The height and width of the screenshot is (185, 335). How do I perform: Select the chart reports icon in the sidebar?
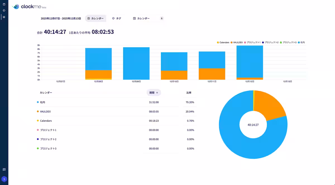click(4, 17)
